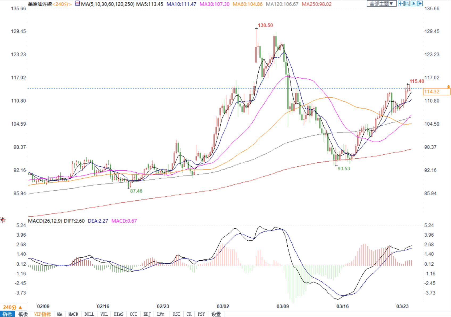Open the 全部主题 dropdown
Image resolution: width=451 pixels, height=317 pixels.
point(381,3)
